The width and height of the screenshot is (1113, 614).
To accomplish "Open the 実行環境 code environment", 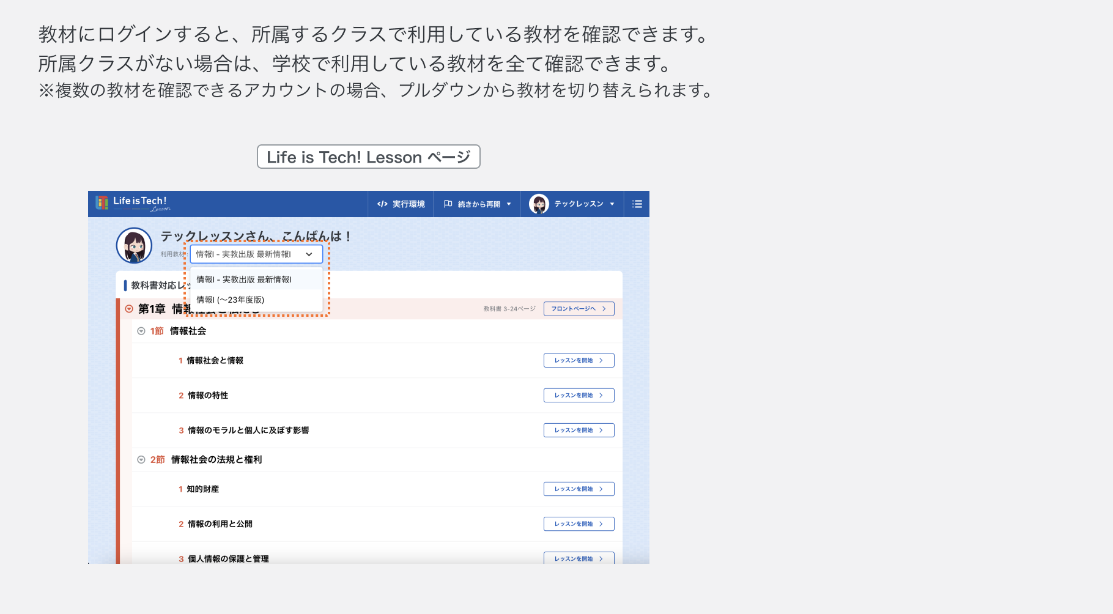I will coord(401,204).
